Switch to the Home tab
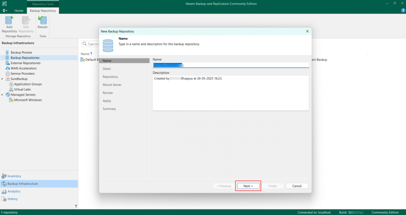 [19, 11]
